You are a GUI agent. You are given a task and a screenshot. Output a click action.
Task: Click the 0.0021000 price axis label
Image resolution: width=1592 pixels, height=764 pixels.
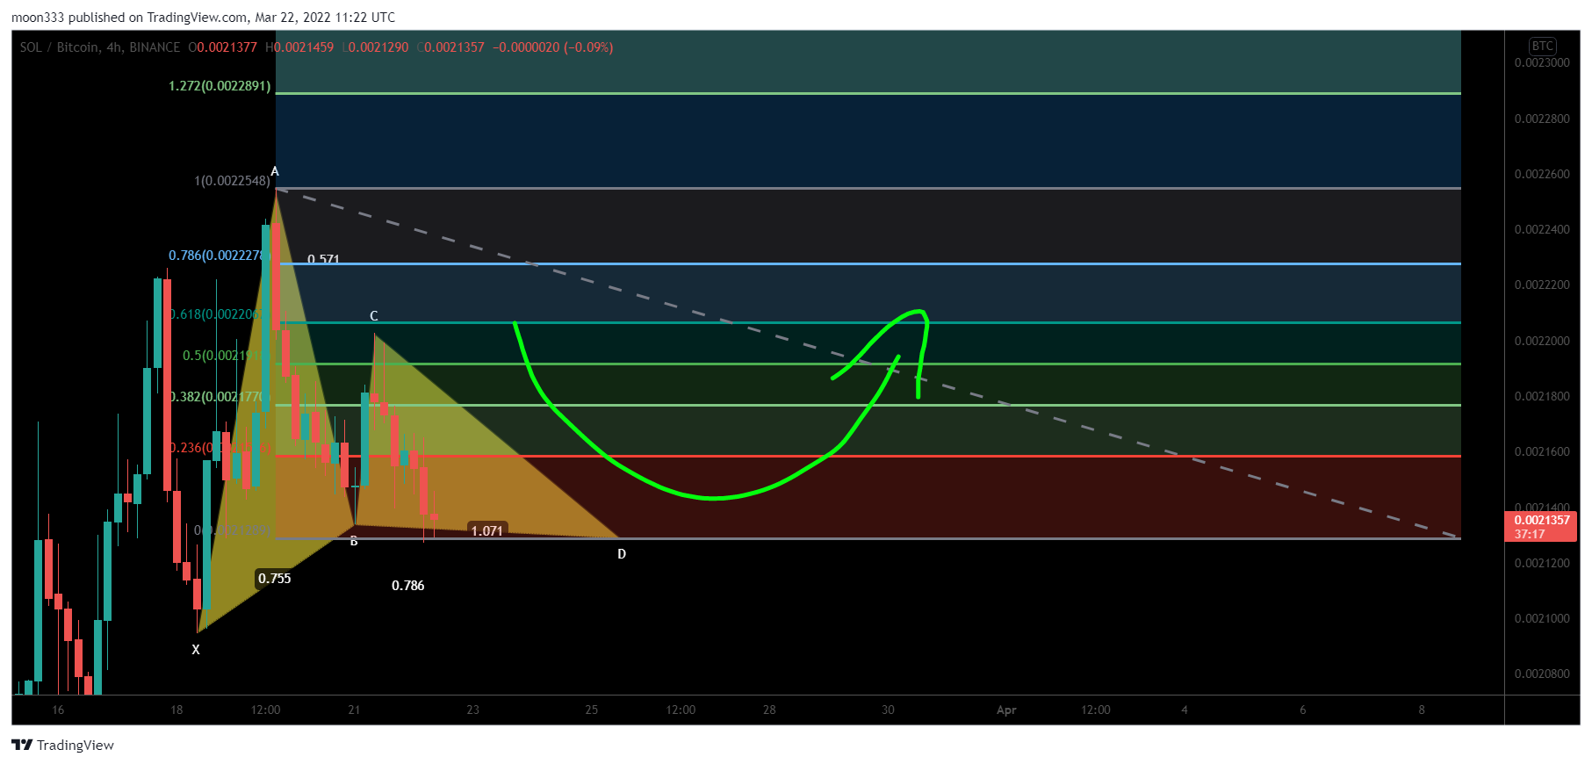click(x=1542, y=618)
